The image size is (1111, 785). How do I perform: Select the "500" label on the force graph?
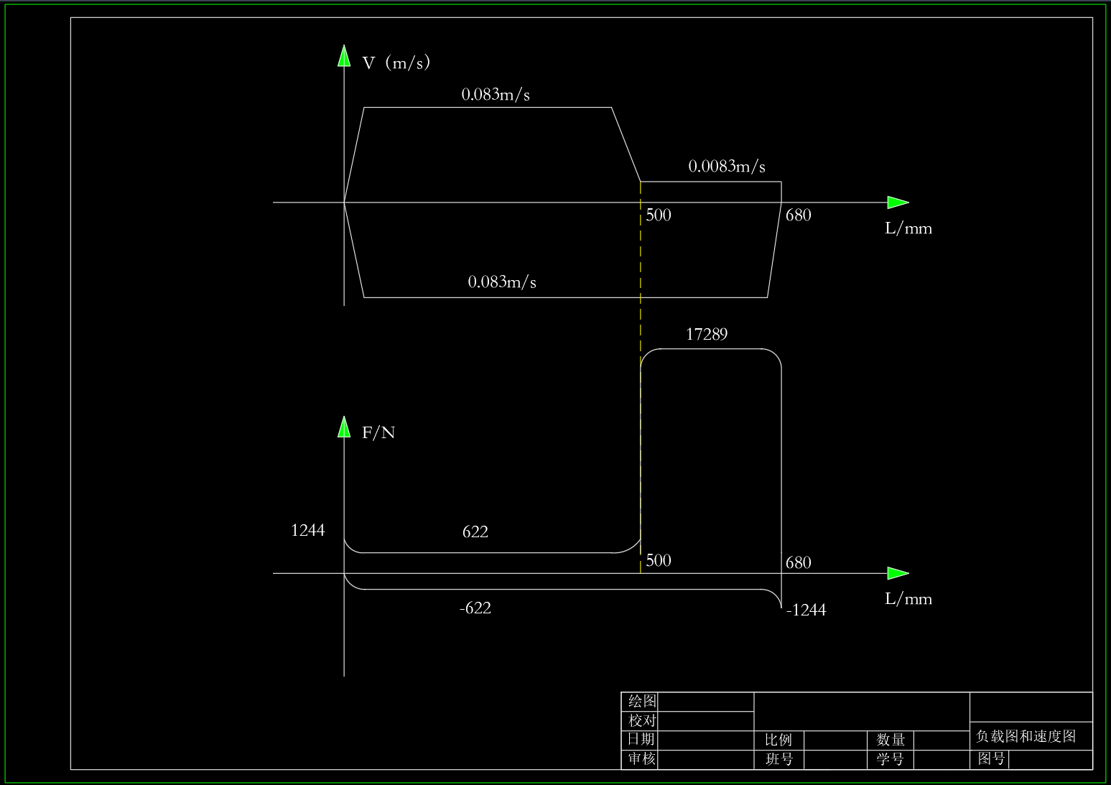[x=659, y=560]
